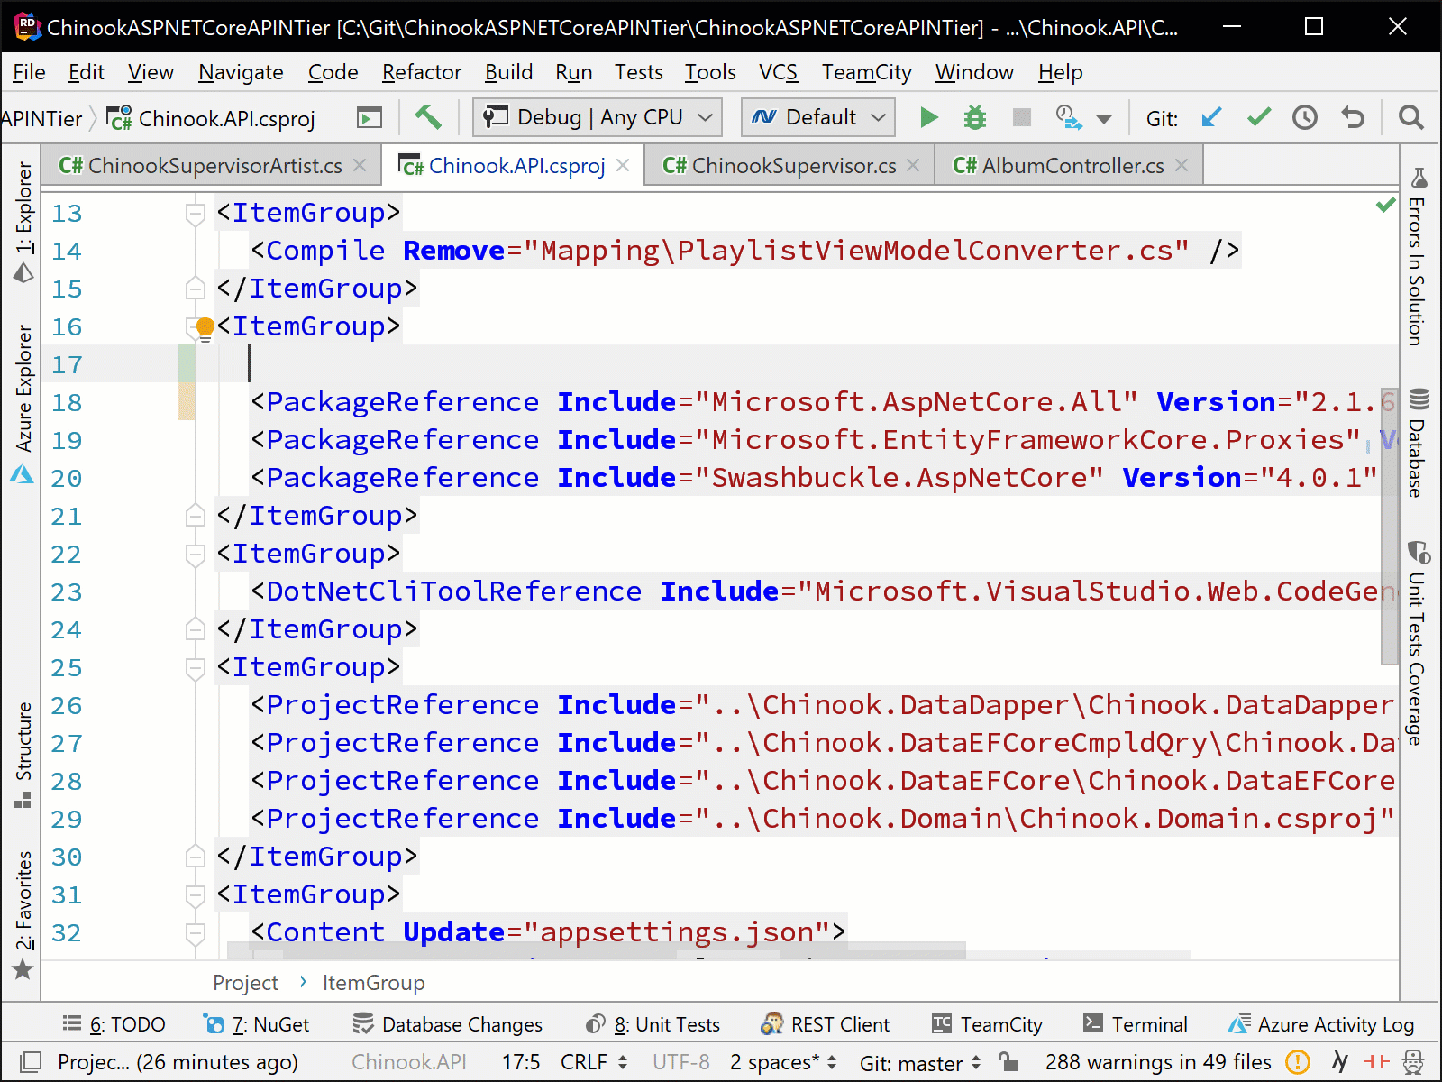Image resolution: width=1442 pixels, height=1082 pixels.
Task: Open Errors In Solution side panel
Action: pos(1419,257)
